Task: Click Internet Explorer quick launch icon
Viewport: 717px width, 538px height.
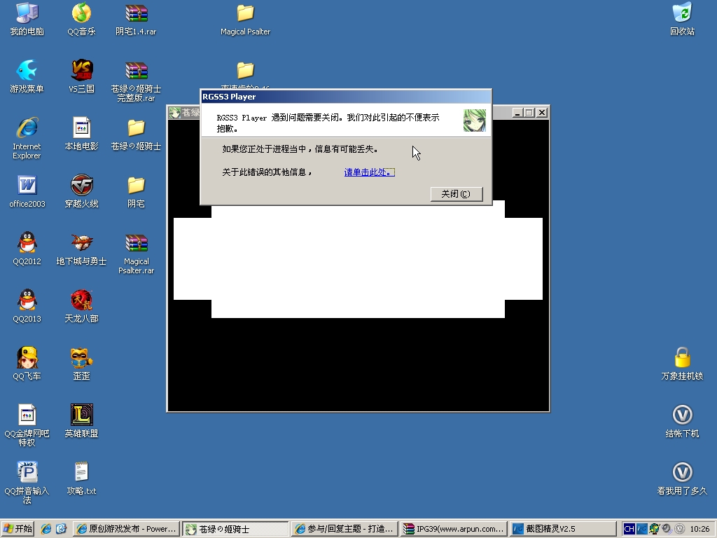Action: pos(46,529)
